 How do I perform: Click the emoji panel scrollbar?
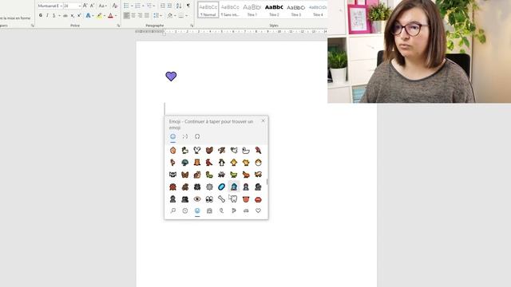click(267, 181)
